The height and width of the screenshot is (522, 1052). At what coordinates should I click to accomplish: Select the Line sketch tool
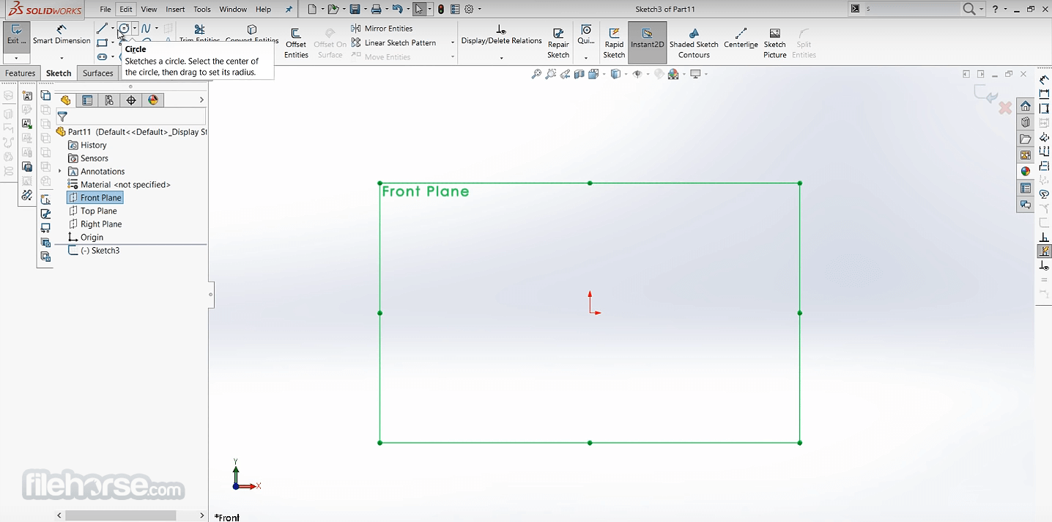102,29
